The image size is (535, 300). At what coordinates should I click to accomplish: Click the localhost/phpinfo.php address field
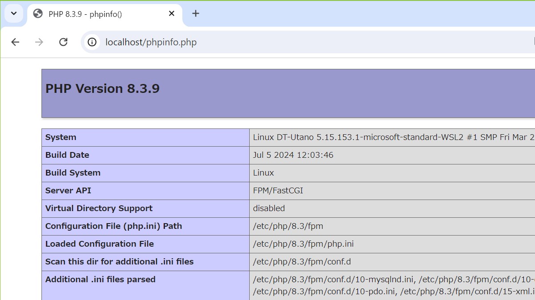tap(308, 42)
